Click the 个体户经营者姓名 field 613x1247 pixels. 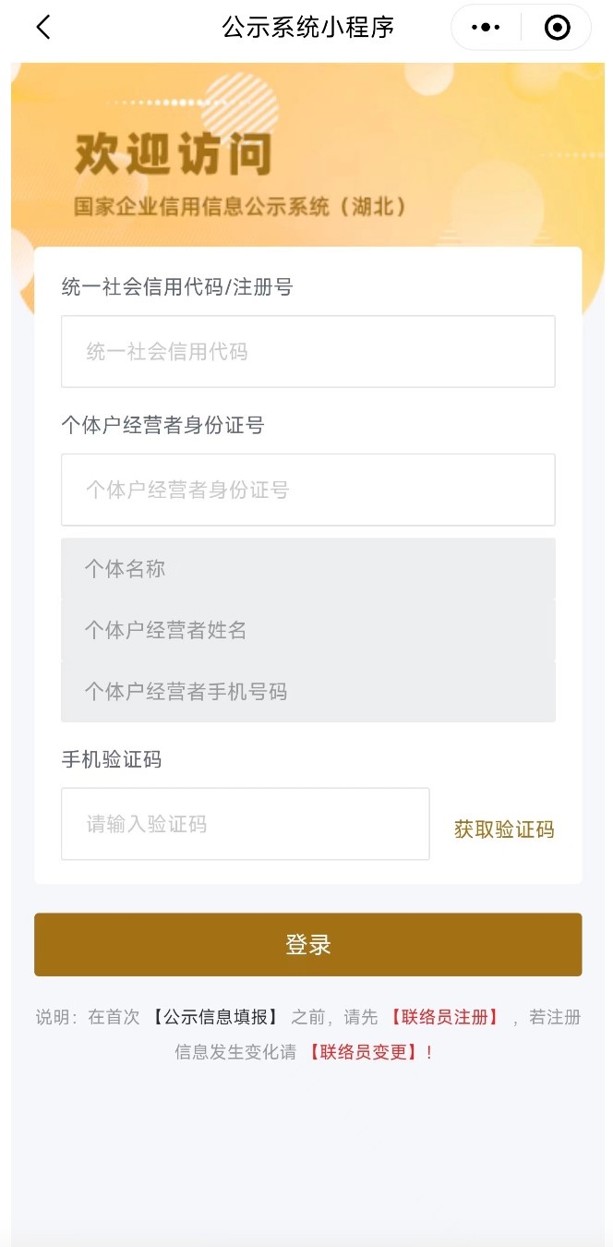coord(307,630)
